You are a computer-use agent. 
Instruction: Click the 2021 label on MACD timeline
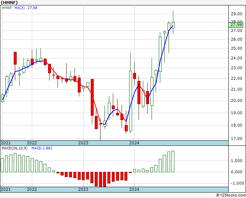pyautogui.click(x=6, y=189)
